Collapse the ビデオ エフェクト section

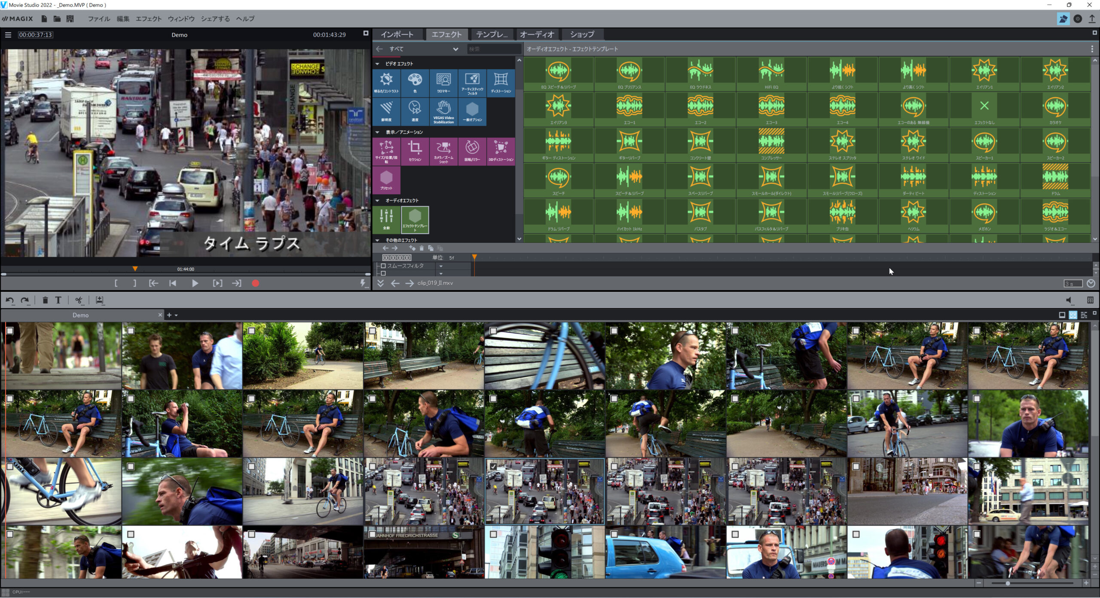click(377, 64)
